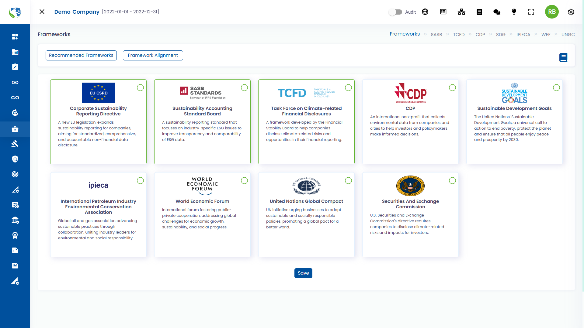
Task: Click the globe language icon
Action: coord(425,12)
